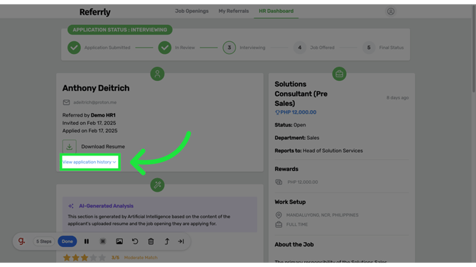Viewport: 476px width, 267px height.
Task: Click Application Submitted checkmark step
Action: (x=74, y=48)
